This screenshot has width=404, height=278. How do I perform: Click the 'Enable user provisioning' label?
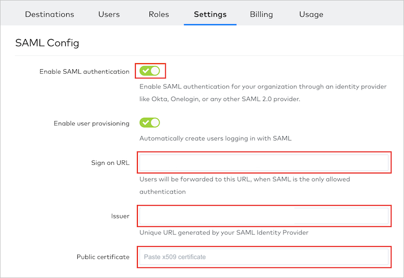(x=91, y=123)
